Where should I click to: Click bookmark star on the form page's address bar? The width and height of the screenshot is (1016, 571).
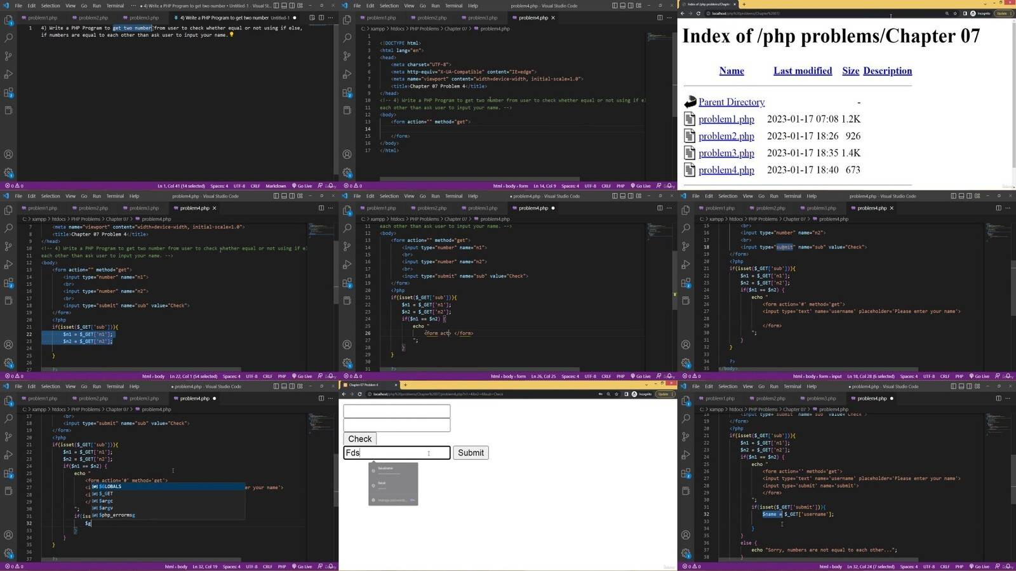[x=616, y=394]
